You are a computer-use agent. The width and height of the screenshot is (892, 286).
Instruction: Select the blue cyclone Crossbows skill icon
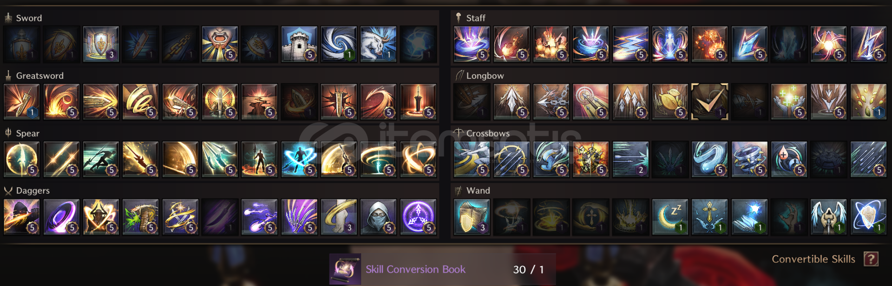point(749,159)
